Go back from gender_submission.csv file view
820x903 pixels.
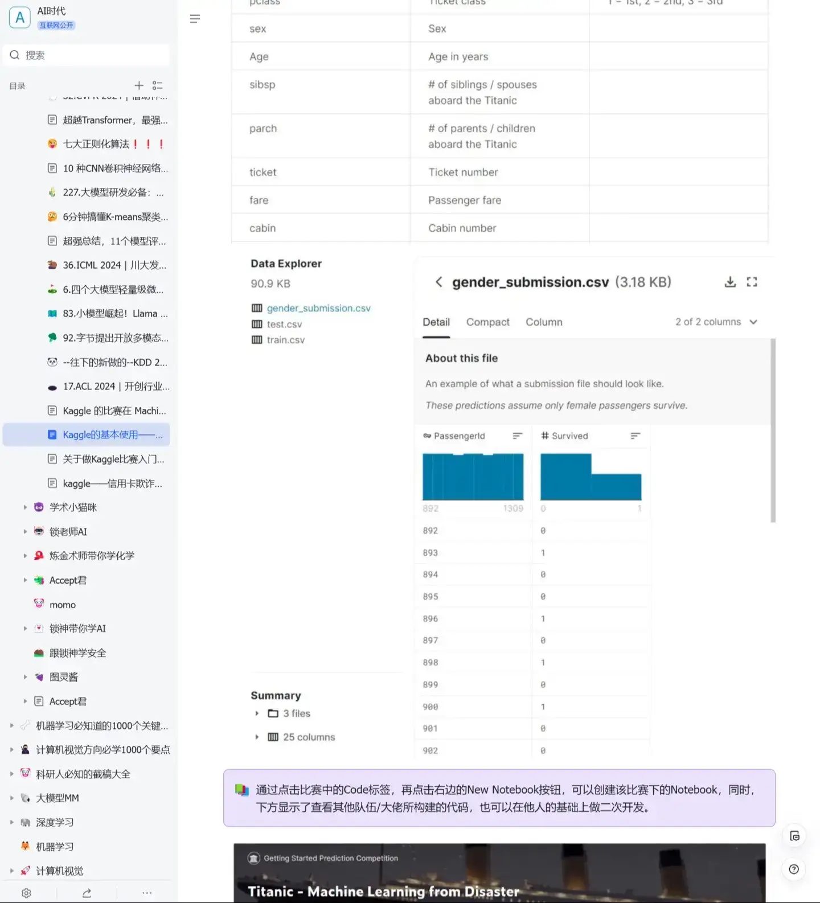pyautogui.click(x=438, y=282)
